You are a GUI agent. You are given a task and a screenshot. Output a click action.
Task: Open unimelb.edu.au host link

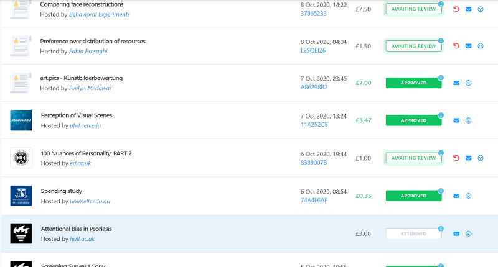point(90,201)
